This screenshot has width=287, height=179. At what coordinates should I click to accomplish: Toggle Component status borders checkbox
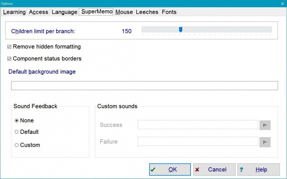(x=10, y=59)
